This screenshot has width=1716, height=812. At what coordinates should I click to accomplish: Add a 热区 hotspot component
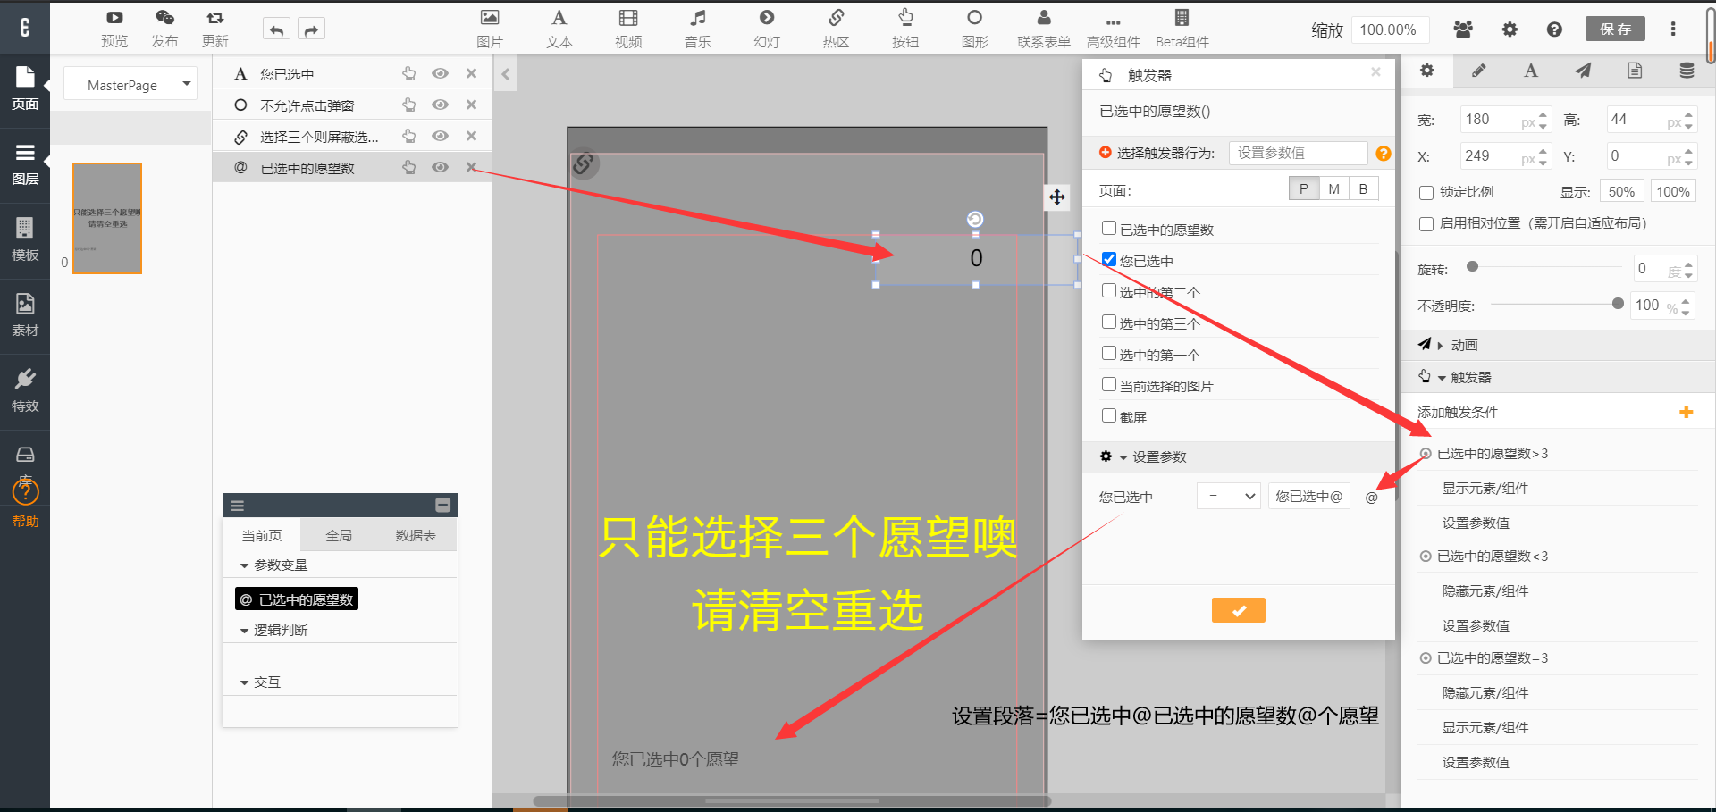pos(836,18)
